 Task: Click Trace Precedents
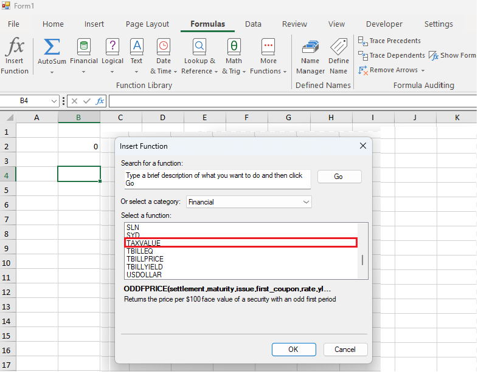pyautogui.click(x=389, y=41)
